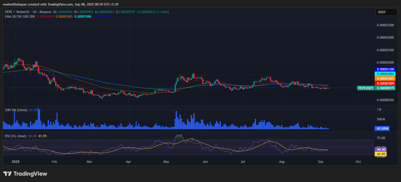Click the purple 44.40 RSI axis tag
The width and height of the screenshot is (401, 182).
coord(381,150)
